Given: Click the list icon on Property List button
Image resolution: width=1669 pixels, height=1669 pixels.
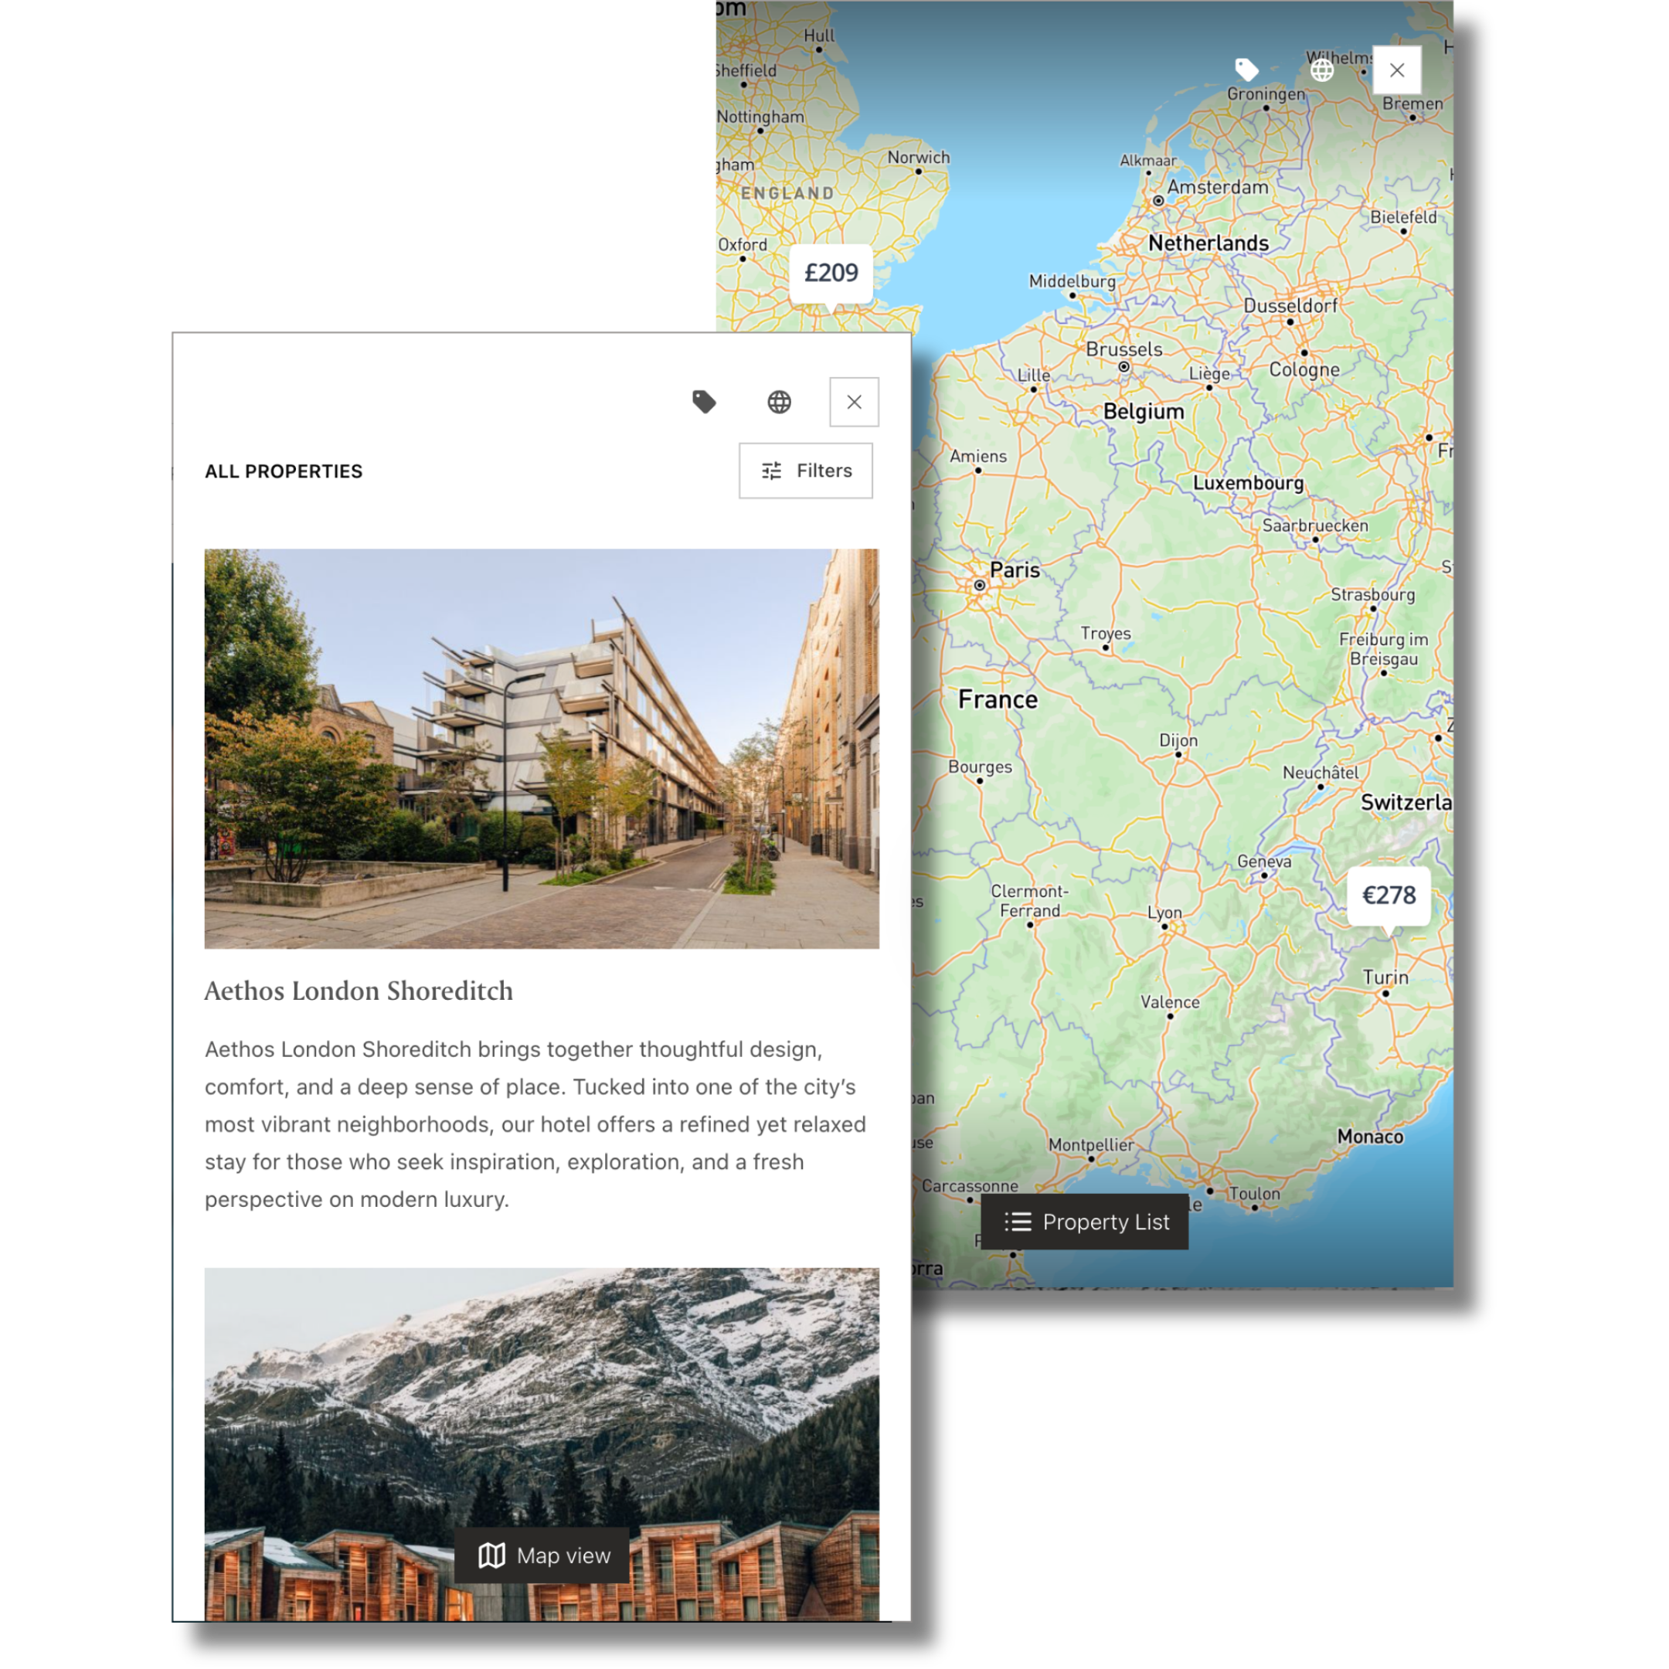Looking at the screenshot, I should 1018,1222.
